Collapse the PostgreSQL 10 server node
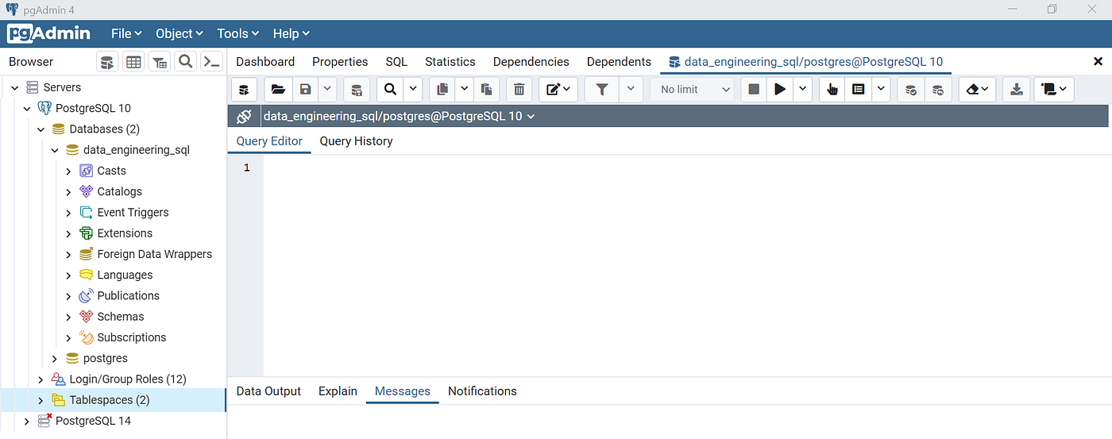 coord(27,108)
